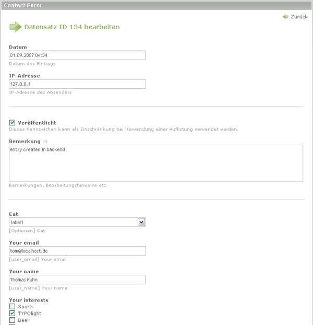Click the green Zurück back arrow icon
This screenshot has width=313, height=325.
pyautogui.click(x=285, y=17)
